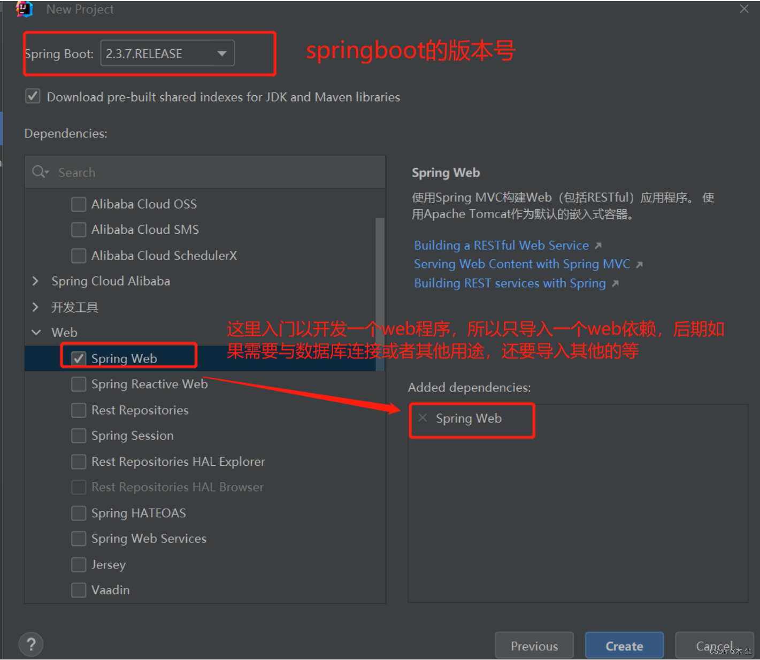Screen dimensions: 760x660
Task: Remove Spring Web from added dependencies
Action: [423, 418]
